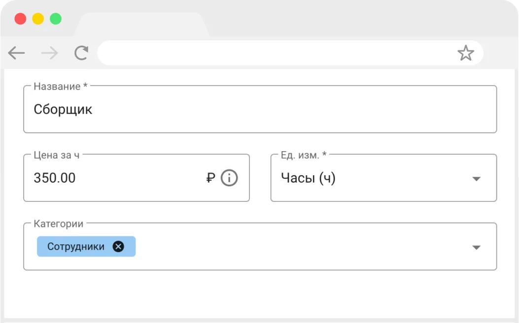Click the green maximize window button
The image size is (519, 323).
point(56,19)
